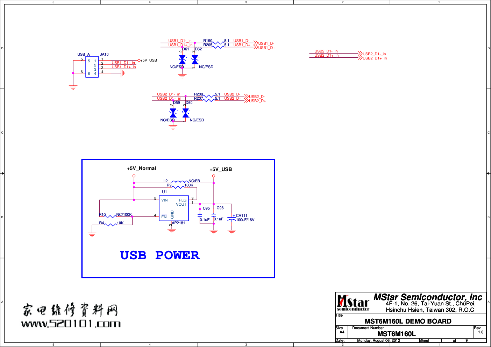Click the +5V_Normal power label
This screenshot has width=491, height=347.
point(141,168)
